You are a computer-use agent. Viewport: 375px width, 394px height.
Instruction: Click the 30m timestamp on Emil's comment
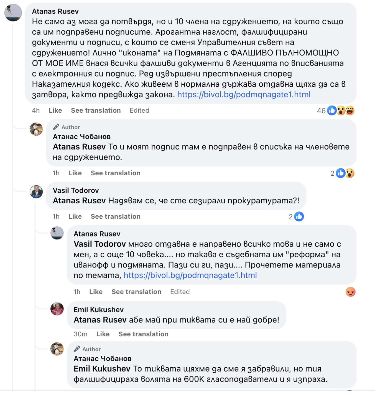[80, 334]
